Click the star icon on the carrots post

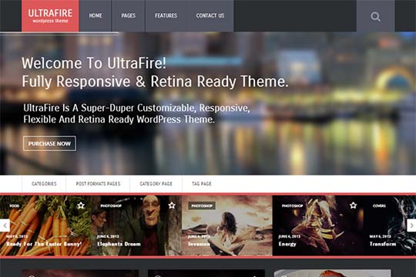81,205
